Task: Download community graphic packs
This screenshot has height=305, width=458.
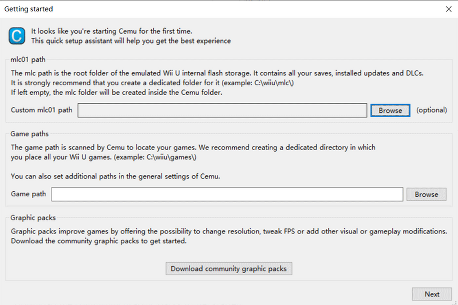Action: coord(229,268)
